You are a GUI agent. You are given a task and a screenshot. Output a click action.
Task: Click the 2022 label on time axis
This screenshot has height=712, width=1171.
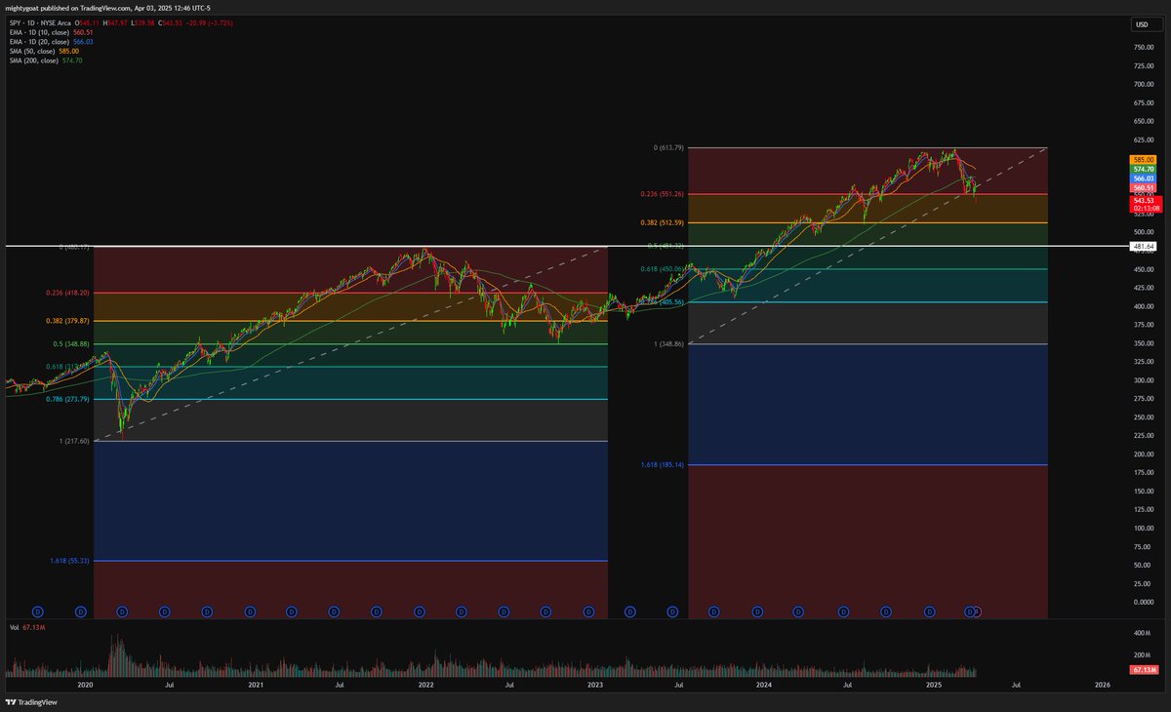[x=425, y=686]
